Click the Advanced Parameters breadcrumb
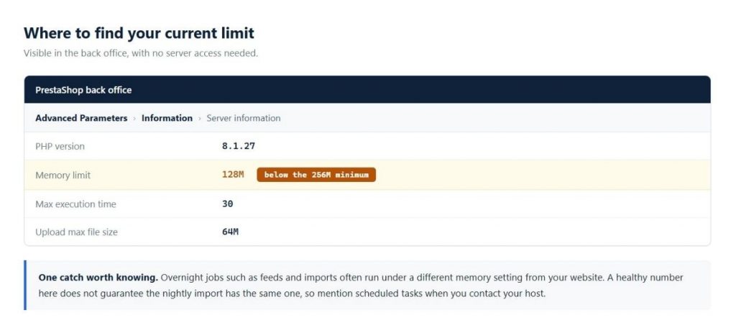This screenshot has width=736, height=333. [x=81, y=118]
